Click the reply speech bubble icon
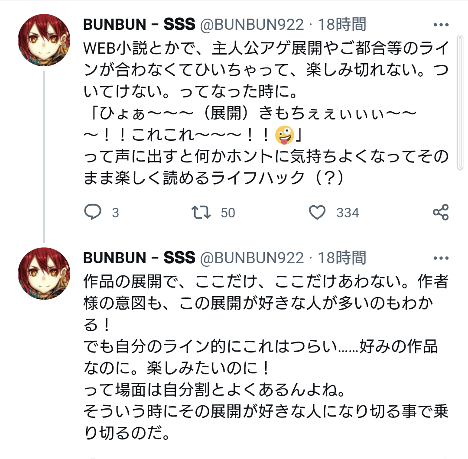The height and width of the screenshot is (459, 468). (92, 212)
